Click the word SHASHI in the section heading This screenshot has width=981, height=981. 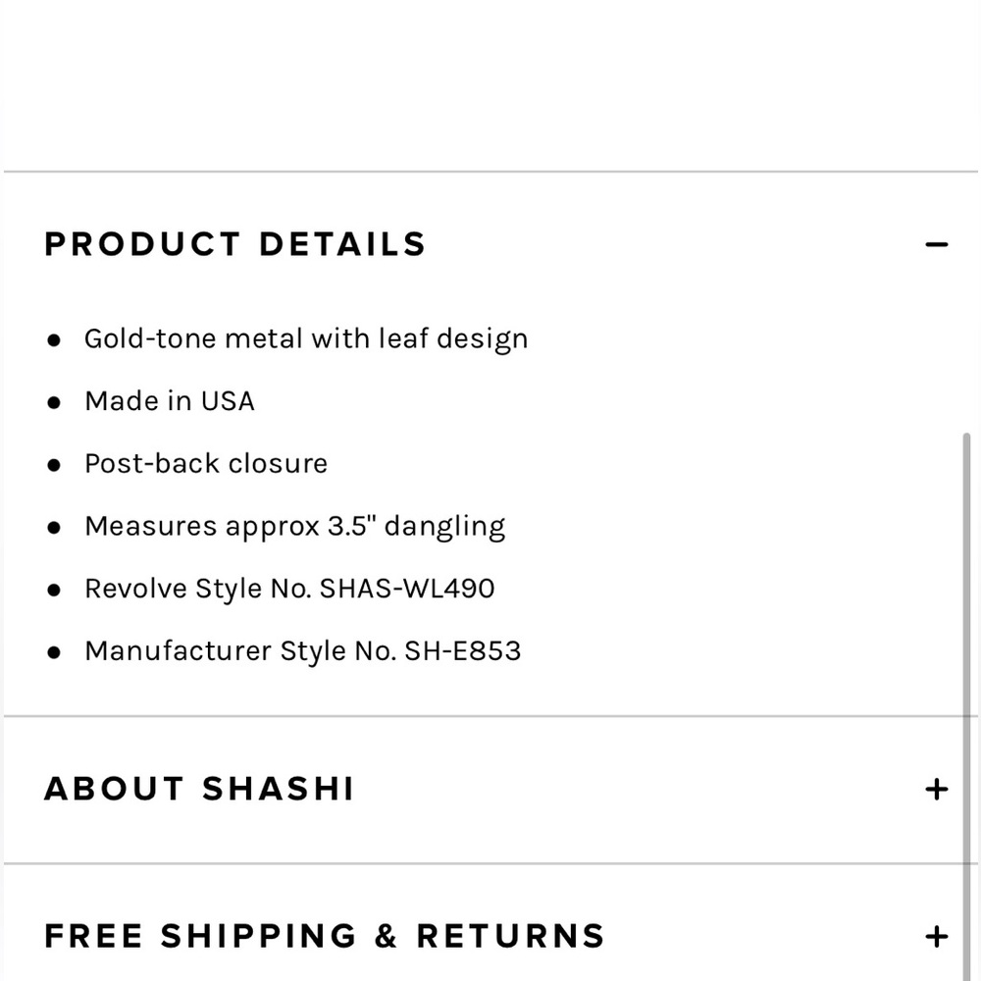[279, 789]
